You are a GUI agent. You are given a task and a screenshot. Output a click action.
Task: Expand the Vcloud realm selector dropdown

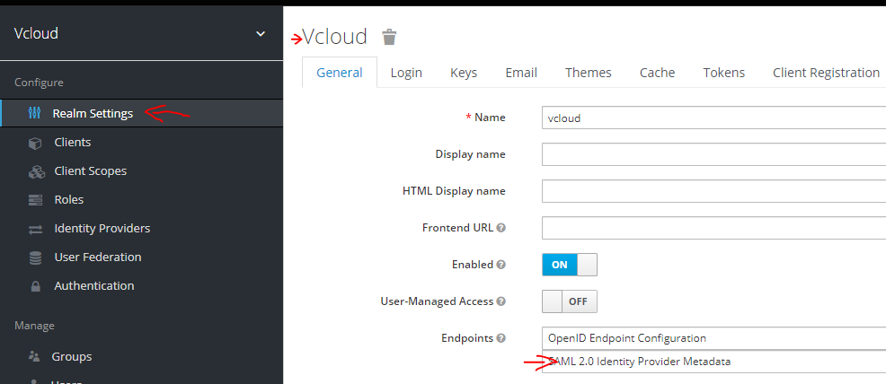(261, 34)
